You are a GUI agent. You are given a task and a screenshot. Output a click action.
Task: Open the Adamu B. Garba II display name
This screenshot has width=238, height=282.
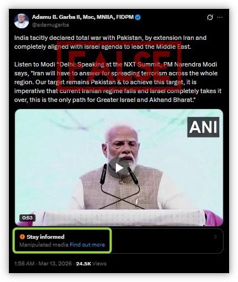(x=83, y=17)
